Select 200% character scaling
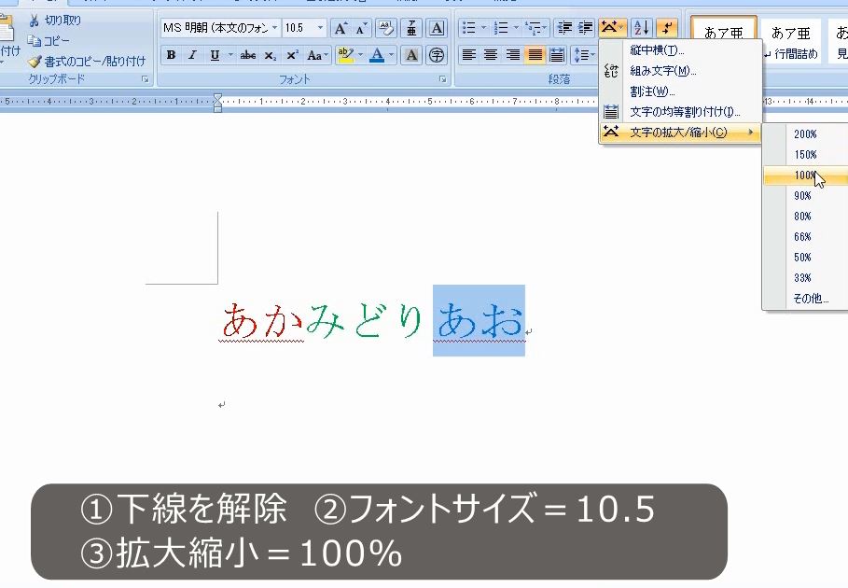Image resolution: width=848 pixels, height=588 pixels. (805, 134)
